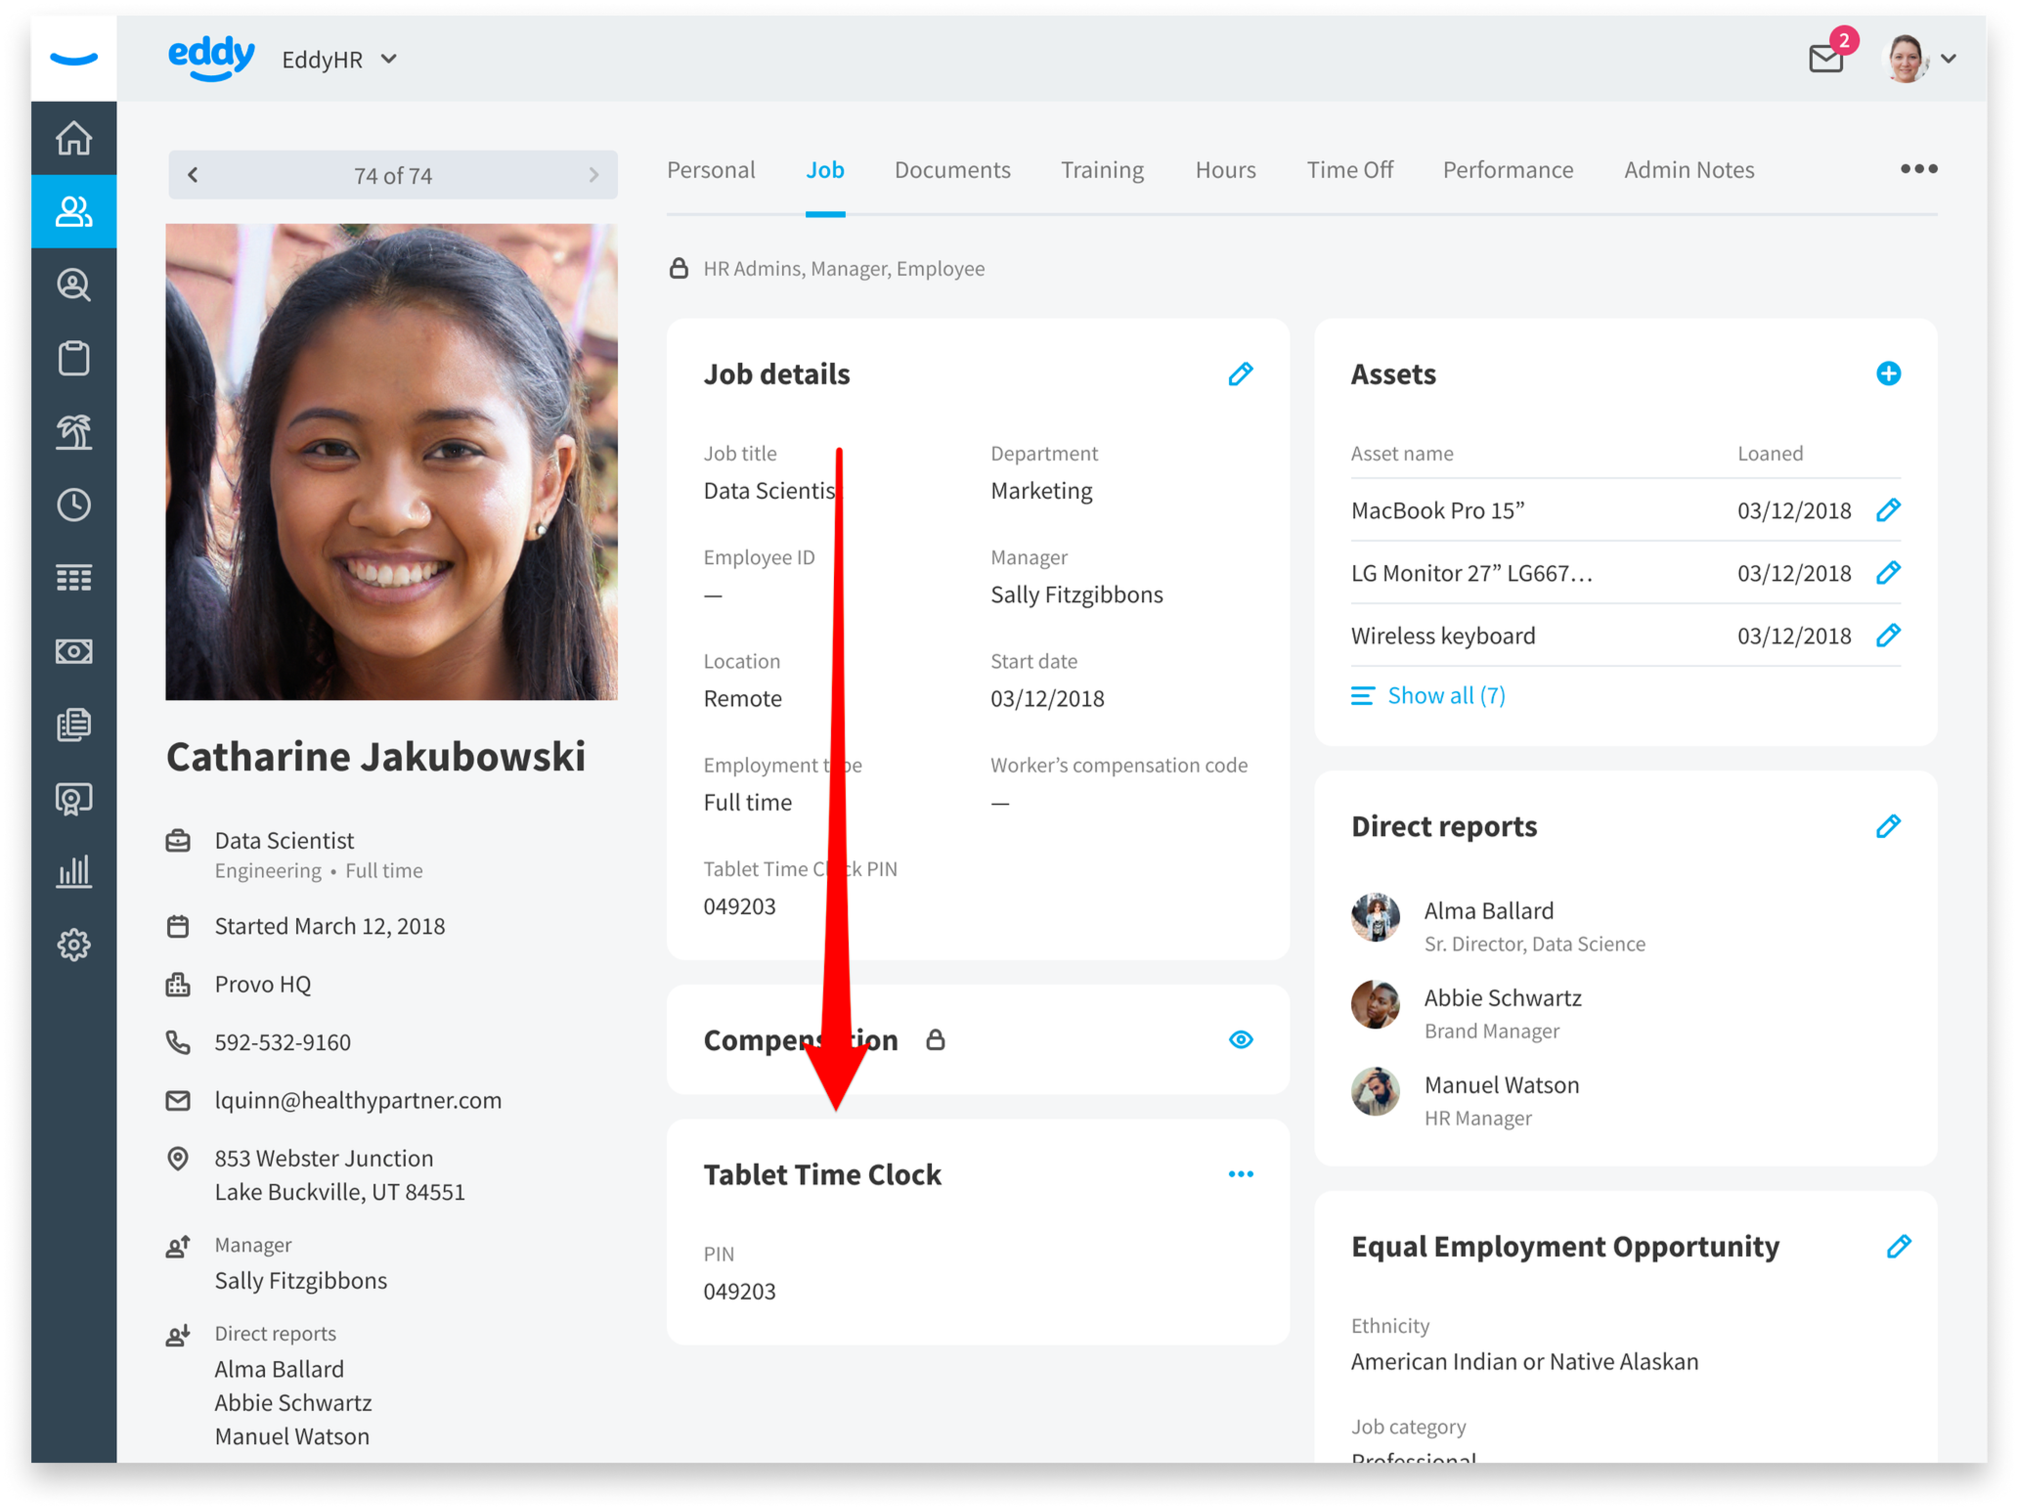Open the grid table sidebar icon
The image size is (2018, 1510).
coord(74,578)
